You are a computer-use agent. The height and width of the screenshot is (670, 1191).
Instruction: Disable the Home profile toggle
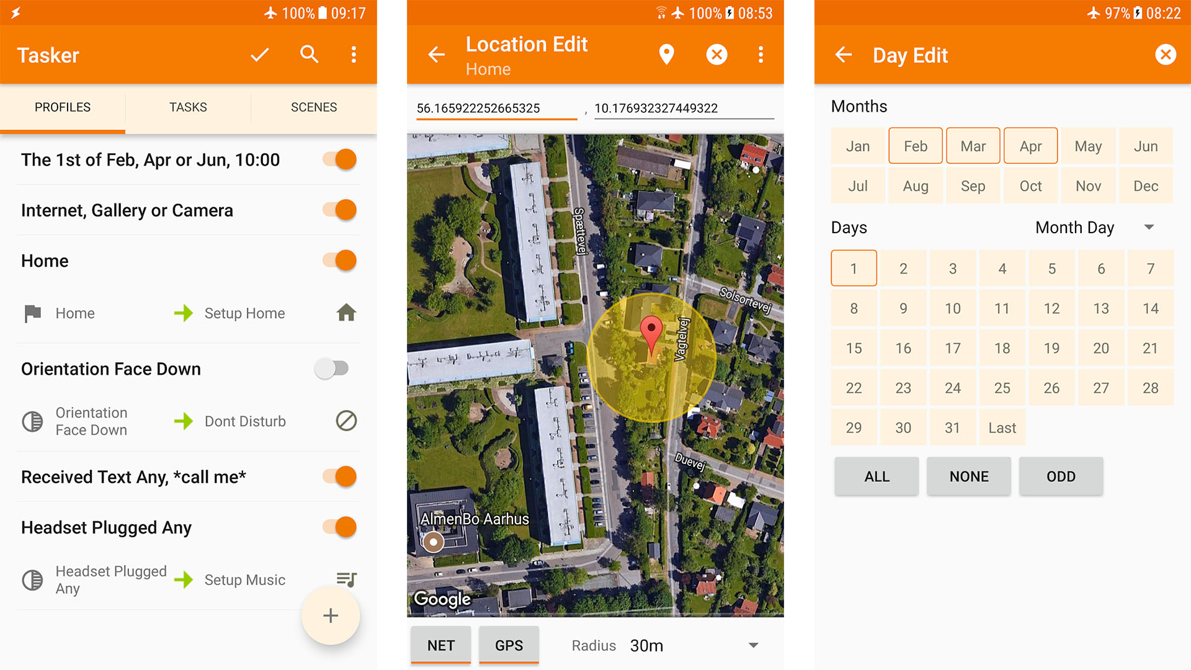tap(339, 260)
